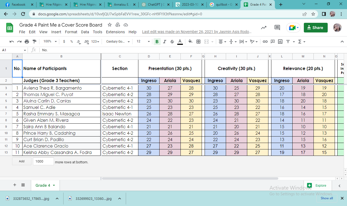347x206 pixels.
Task: Open the activity dashboard trend icon
Action: click(x=264, y=27)
